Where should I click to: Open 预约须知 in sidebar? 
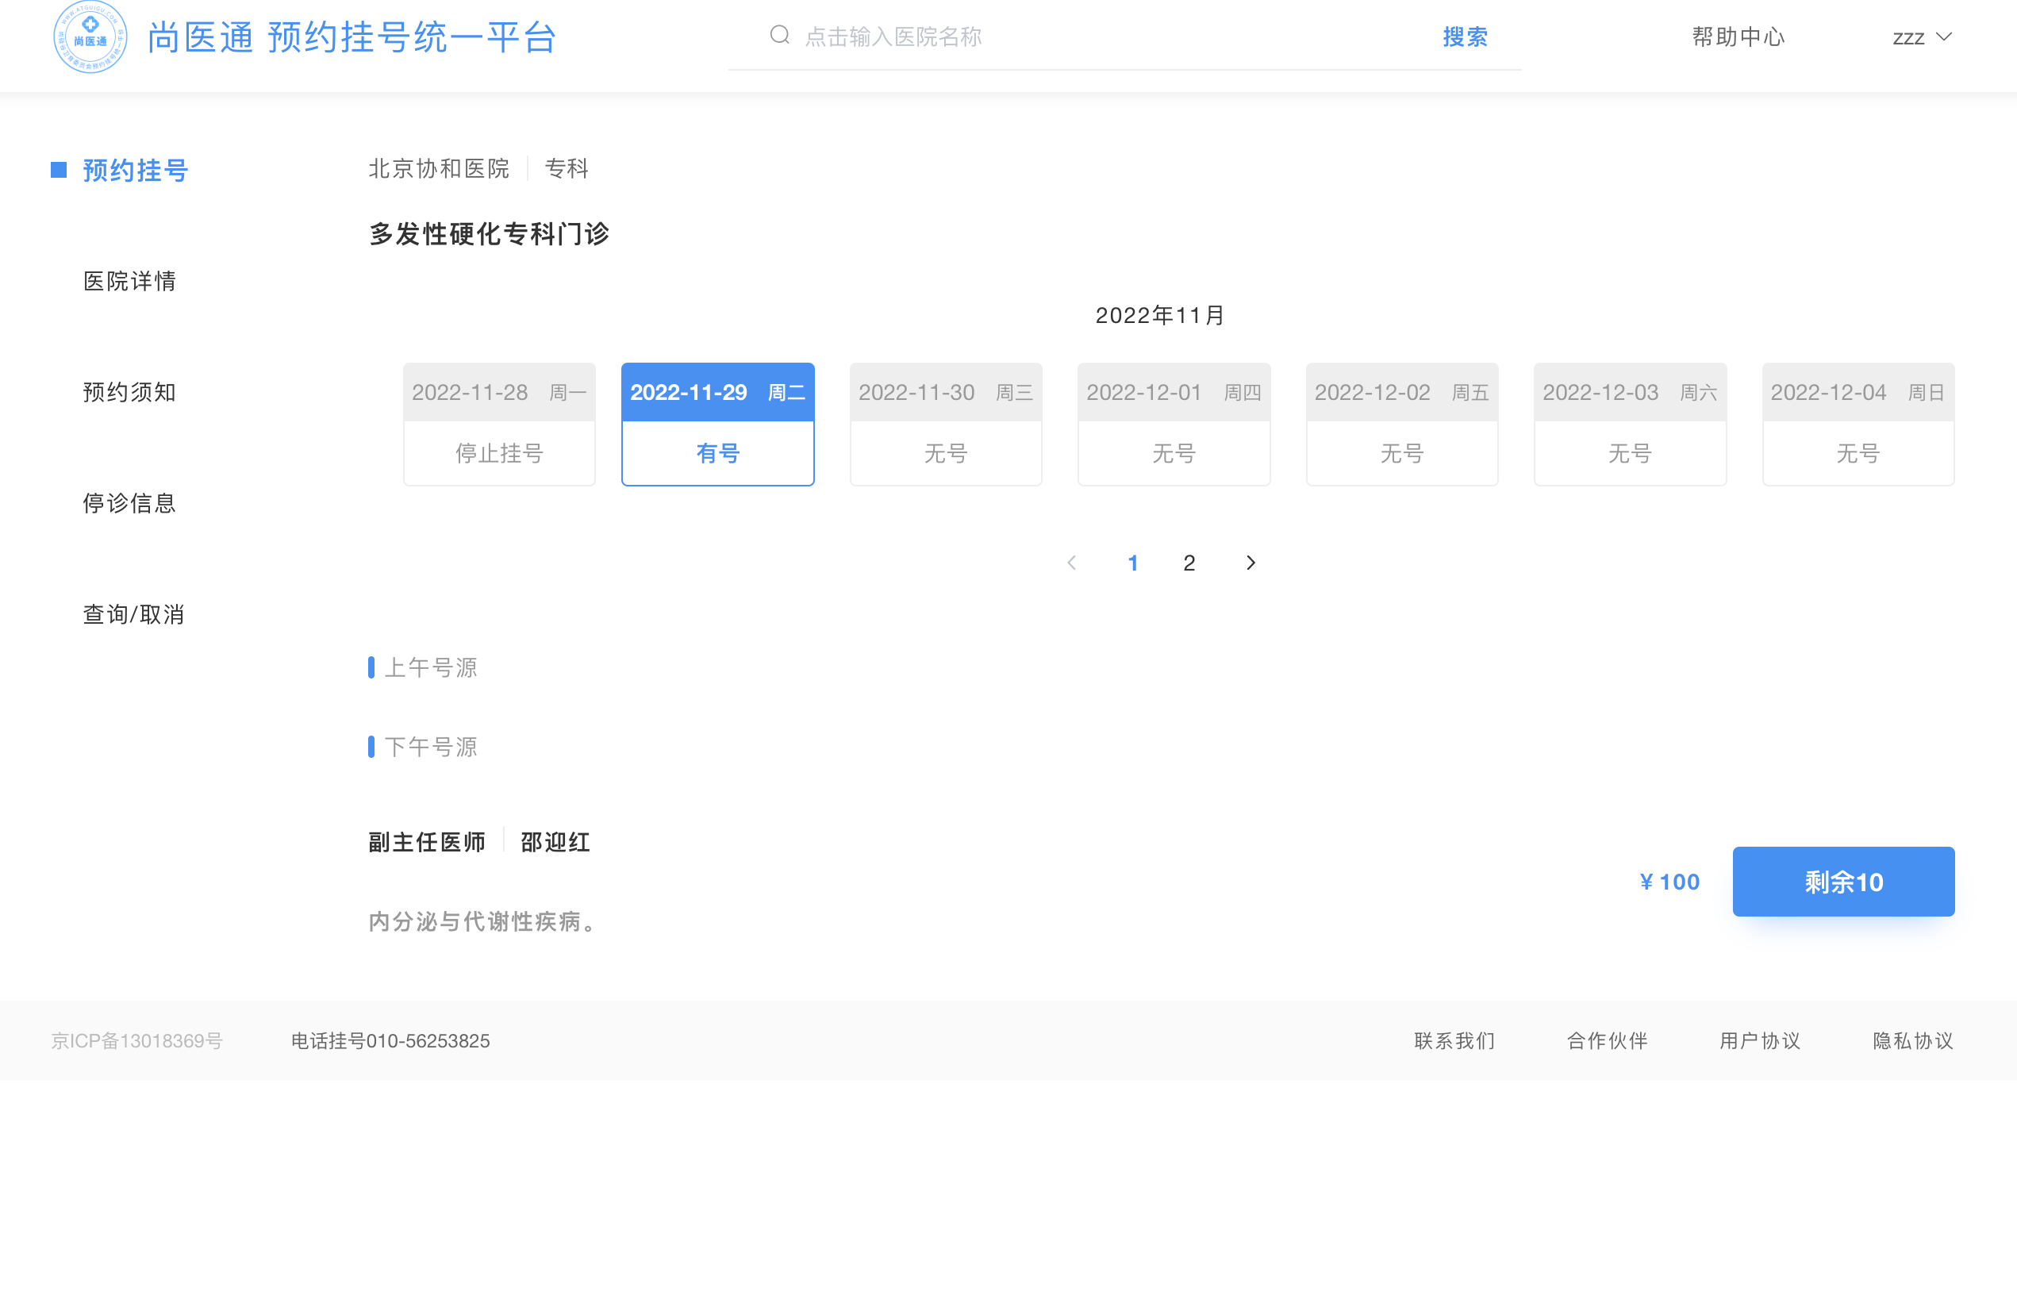129,392
